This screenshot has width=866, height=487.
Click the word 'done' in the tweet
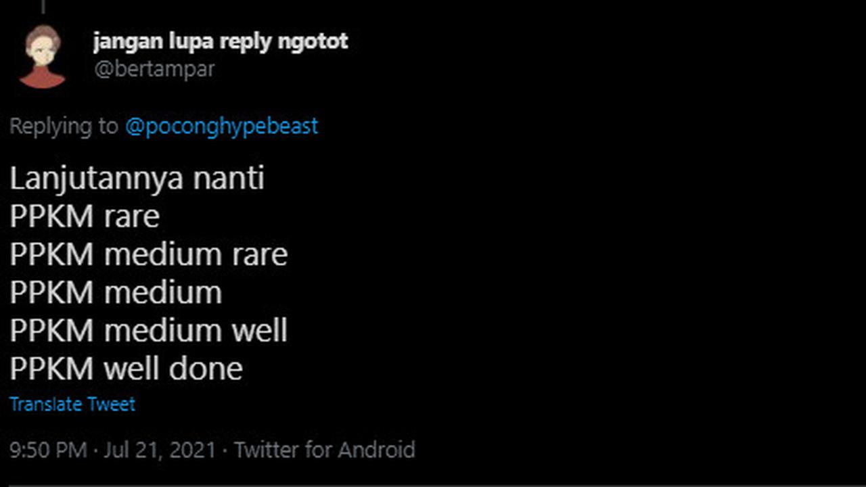(206, 369)
